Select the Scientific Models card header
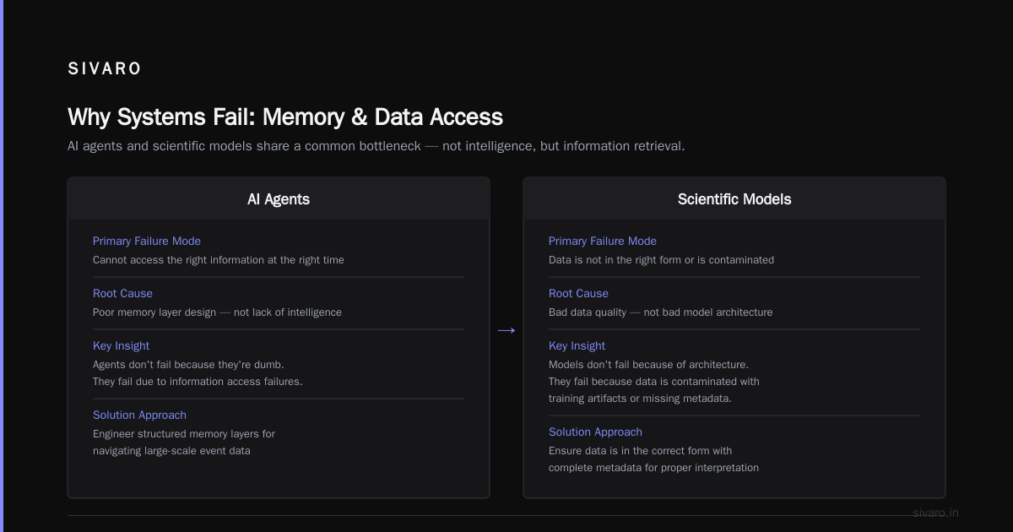The width and height of the screenshot is (1013, 532). coord(734,199)
